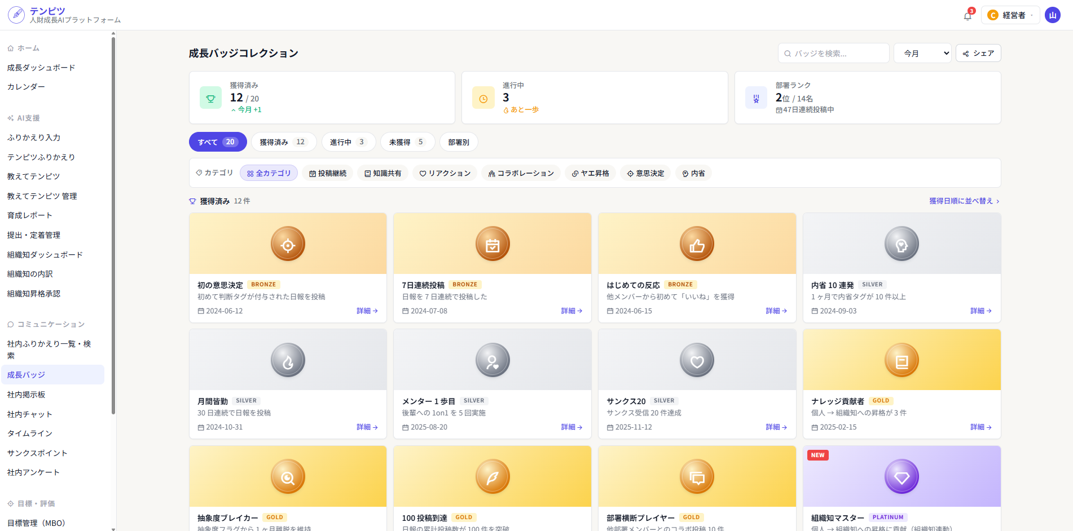This screenshot has width=1073, height=531.
Task: Toggle the コラボレーション category filter
Action: click(x=521, y=173)
